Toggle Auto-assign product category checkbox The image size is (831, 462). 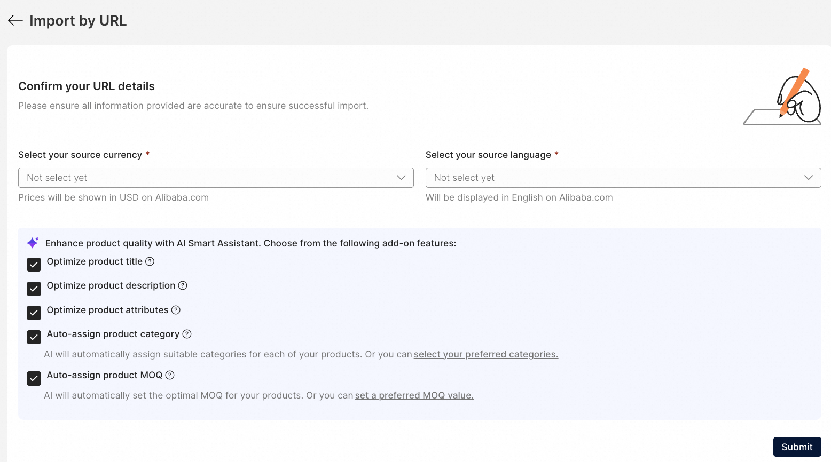click(34, 337)
